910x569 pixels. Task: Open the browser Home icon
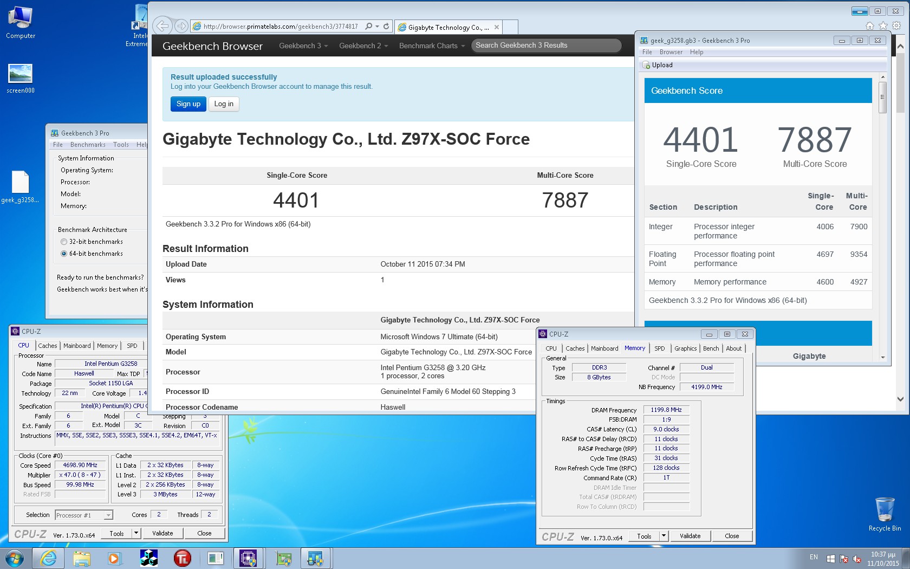click(869, 25)
